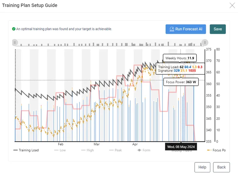
Task: Close the Training Plan Setup Guide dialog
Action: [232, 5]
